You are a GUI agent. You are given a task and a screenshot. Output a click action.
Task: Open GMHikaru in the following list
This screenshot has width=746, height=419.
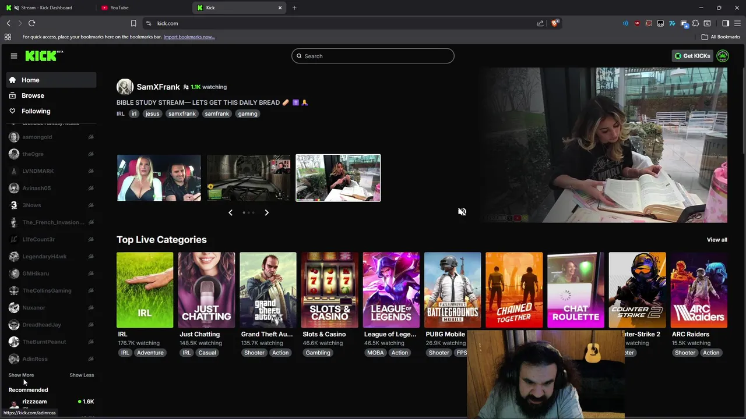coord(51,274)
